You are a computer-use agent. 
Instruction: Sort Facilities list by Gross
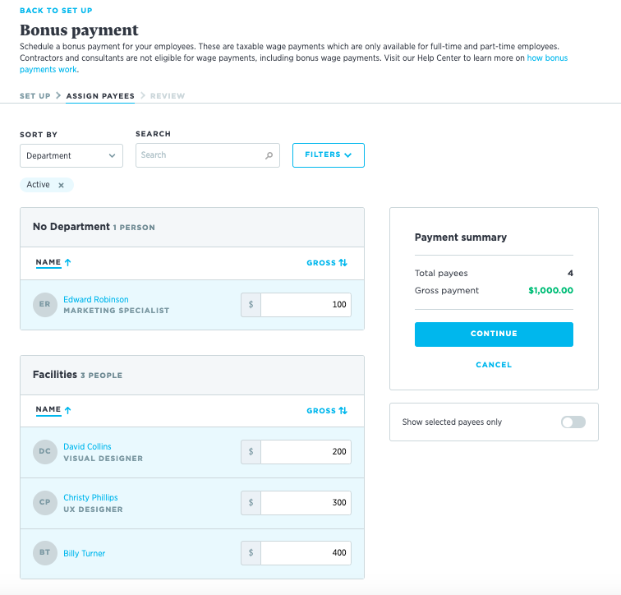point(327,411)
